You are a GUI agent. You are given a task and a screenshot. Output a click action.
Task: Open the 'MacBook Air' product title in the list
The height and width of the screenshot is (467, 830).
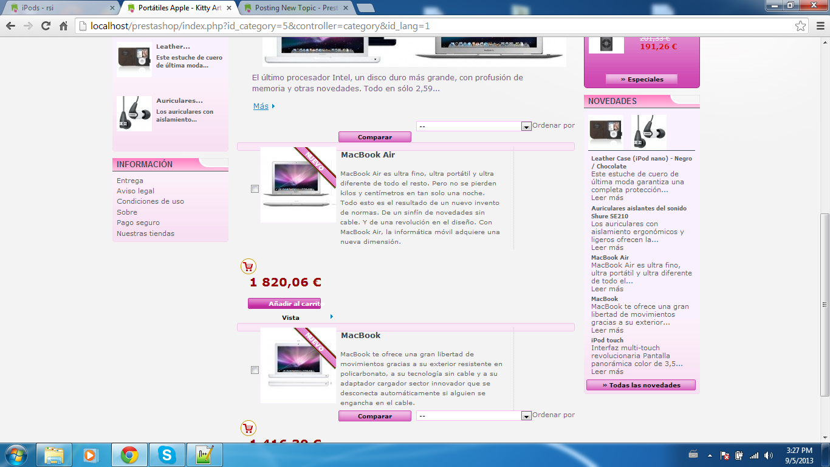pos(368,155)
